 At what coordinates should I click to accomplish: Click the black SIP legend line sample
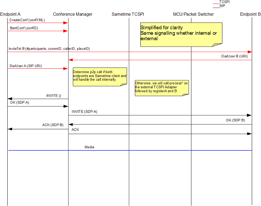[216, 8]
